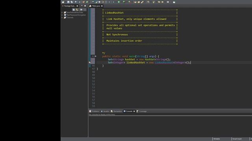Click inside the empty Console output area

click(x=170, y=126)
